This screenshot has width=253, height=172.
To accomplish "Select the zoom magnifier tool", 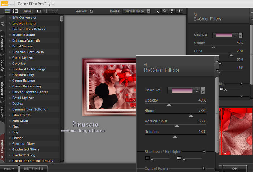I will (x=164, y=11).
